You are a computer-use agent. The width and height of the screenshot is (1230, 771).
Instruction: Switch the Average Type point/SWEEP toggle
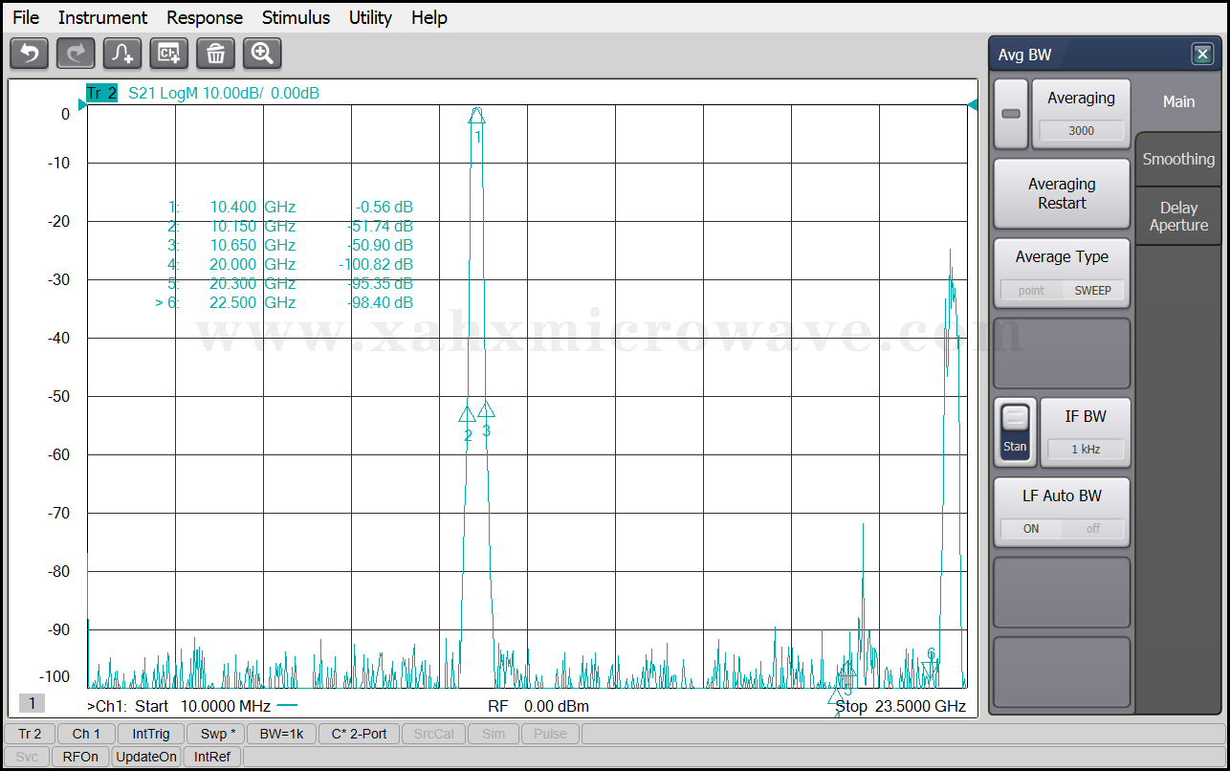[x=1062, y=290]
